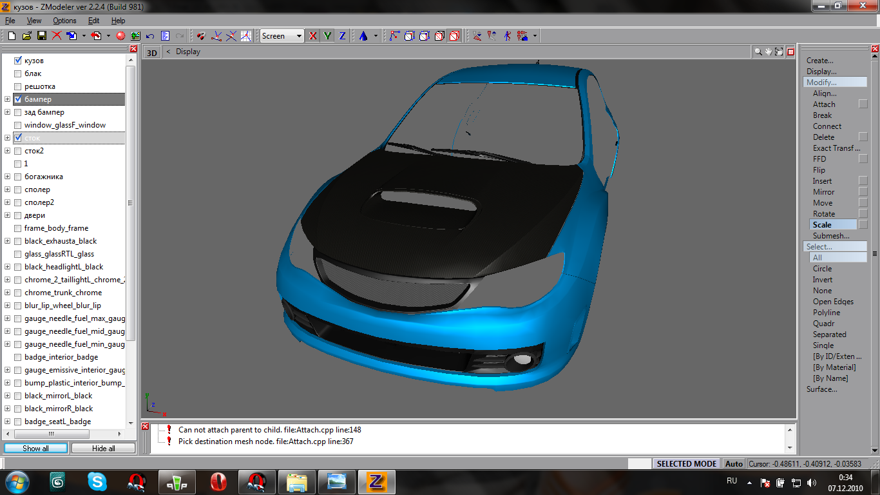Open the file folder icon in toolbar

[26, 36]
